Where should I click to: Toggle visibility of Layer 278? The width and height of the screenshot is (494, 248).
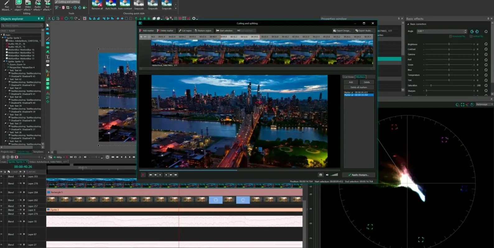[2, 184]
